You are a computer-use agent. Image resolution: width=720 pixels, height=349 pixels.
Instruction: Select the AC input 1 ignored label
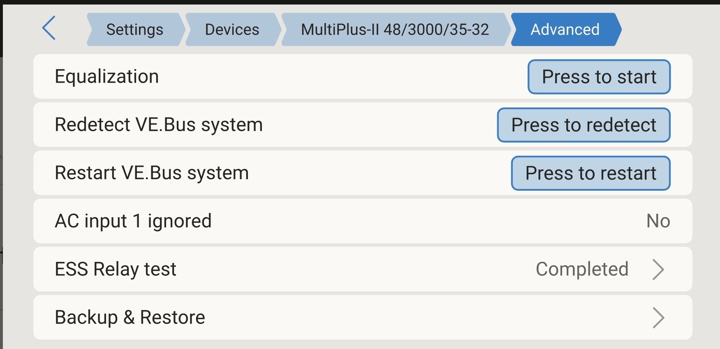[133, 221]
